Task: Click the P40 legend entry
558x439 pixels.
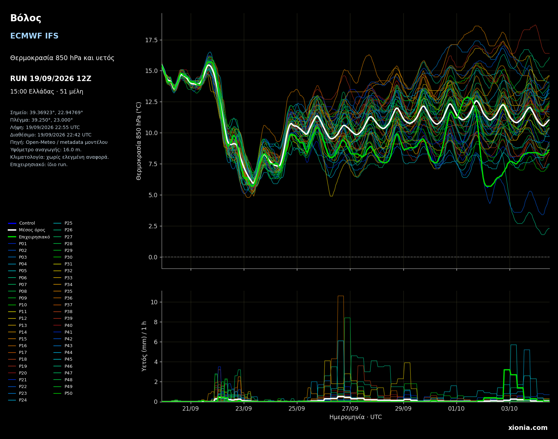Action: click(x=63, y=326)
